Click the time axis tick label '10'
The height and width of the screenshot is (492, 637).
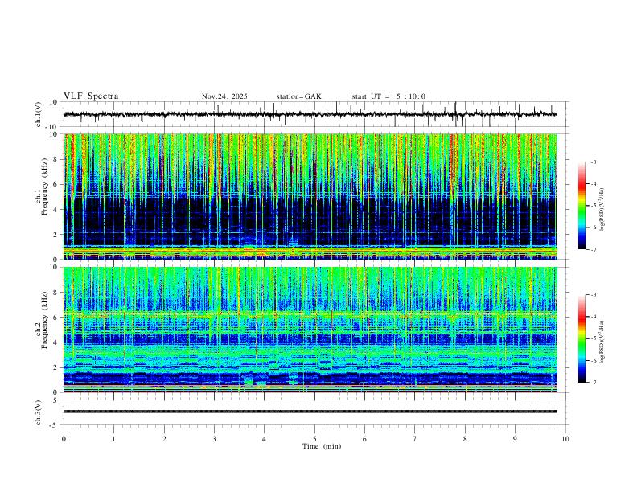click(x=565, y=439)
